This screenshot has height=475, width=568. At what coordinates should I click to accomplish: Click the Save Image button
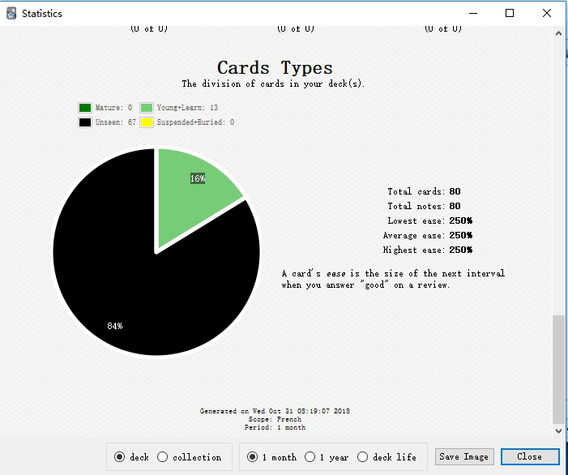coord(464,456)
